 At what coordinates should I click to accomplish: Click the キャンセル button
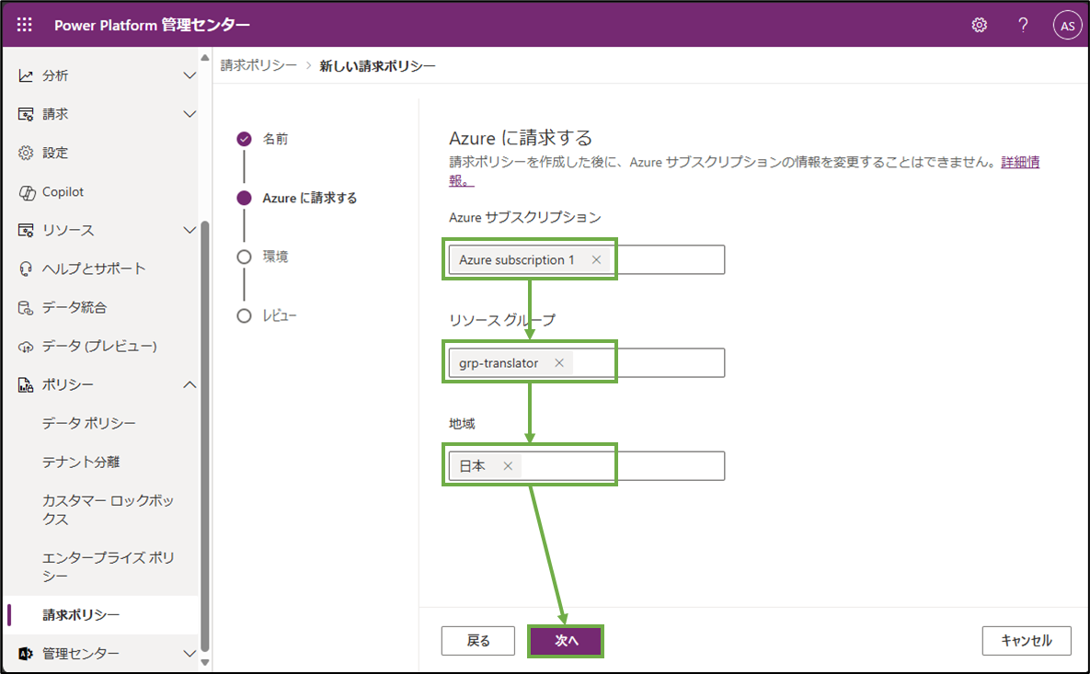(x=1027, y=641)
